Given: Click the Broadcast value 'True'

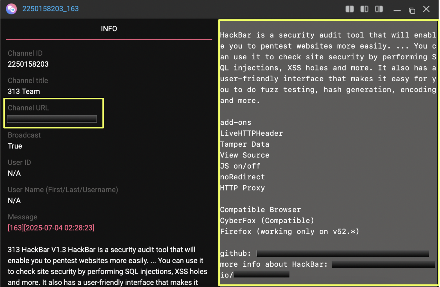Looking at the screenshot, I should click(15, 146).
